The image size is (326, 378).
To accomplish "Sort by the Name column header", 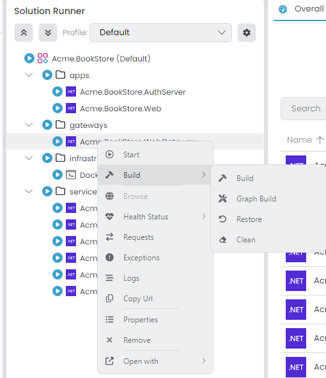I will (305, 140).
